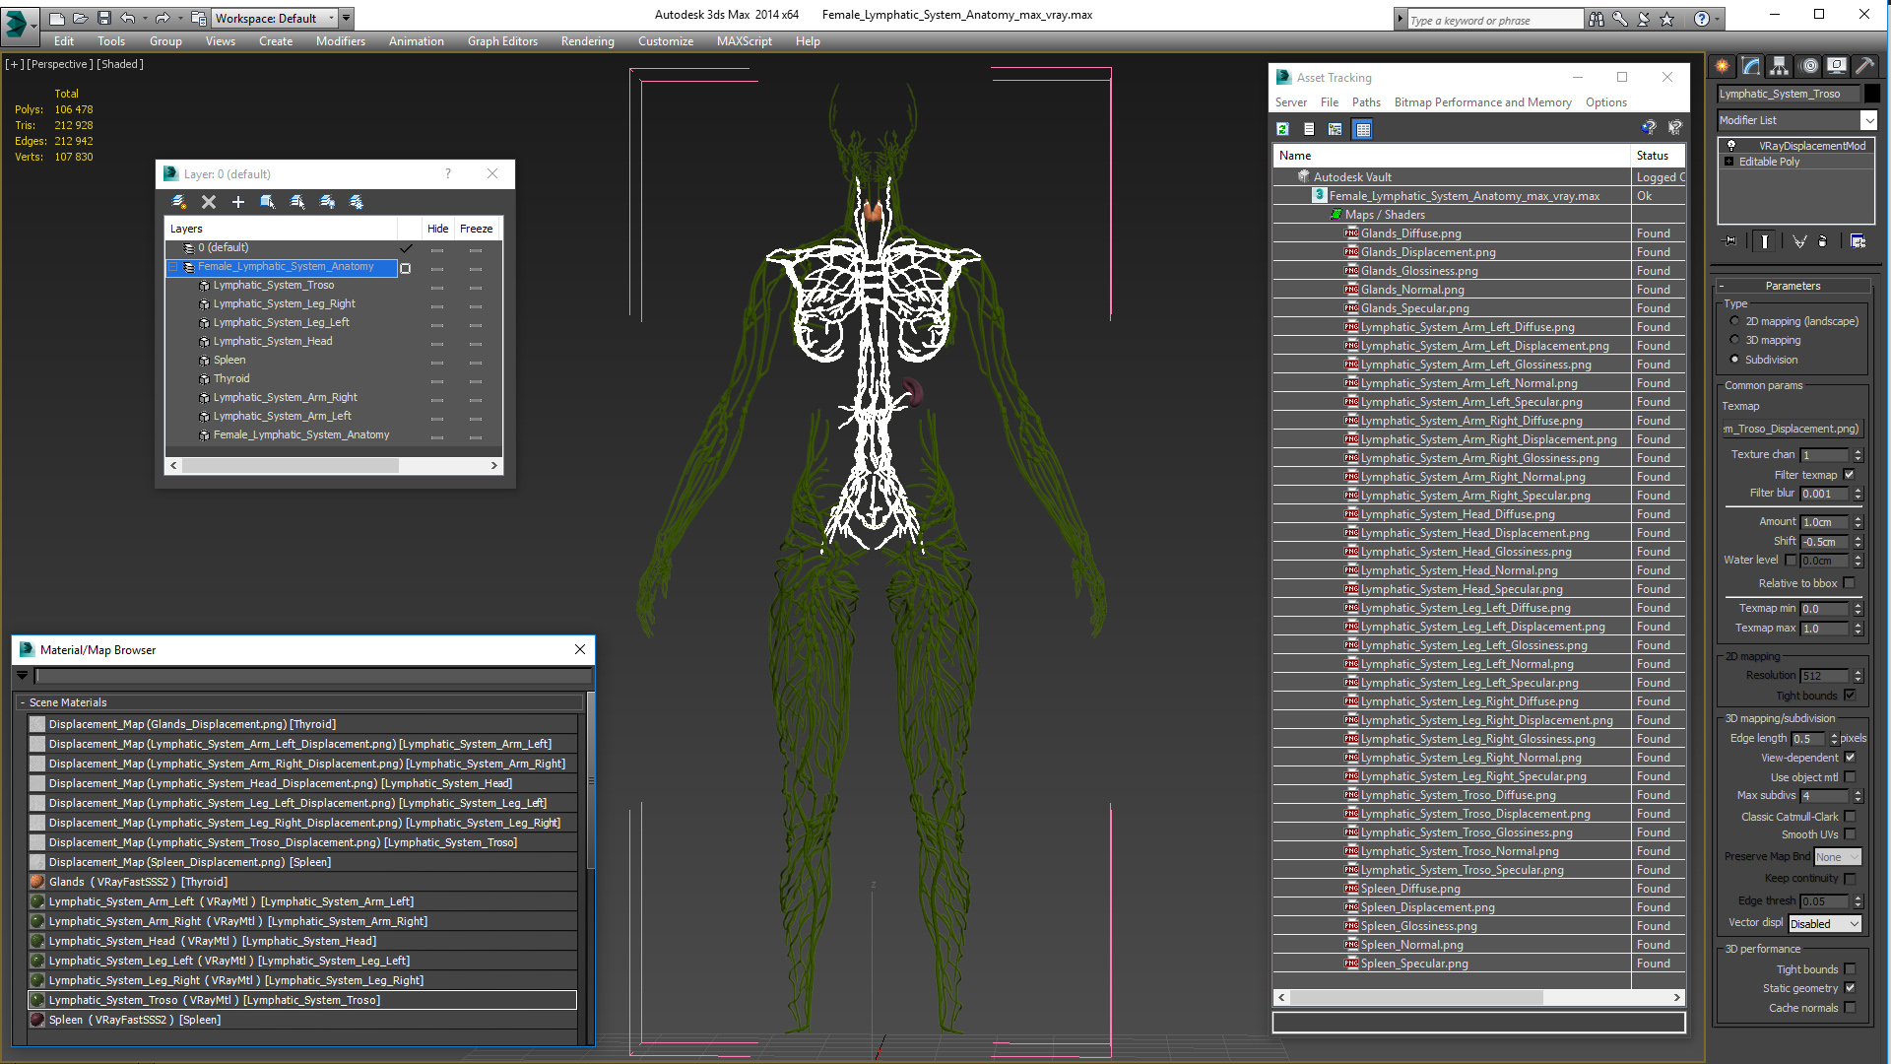Click the 2D mapping landscape radio button icon
The width and height of the screenshot is (1891, 1064).
[1735, 321]
